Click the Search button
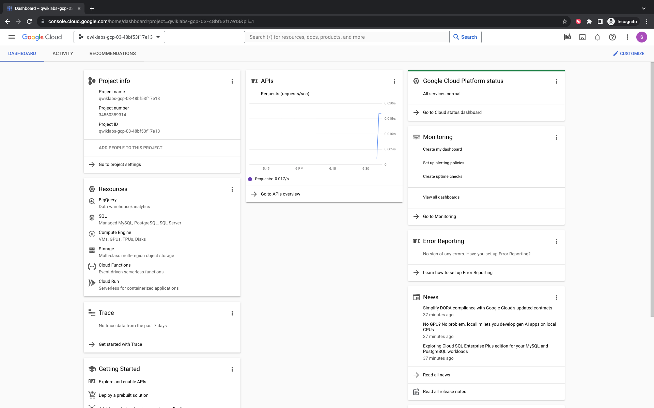Screen dimensions: 654x408 465,37
